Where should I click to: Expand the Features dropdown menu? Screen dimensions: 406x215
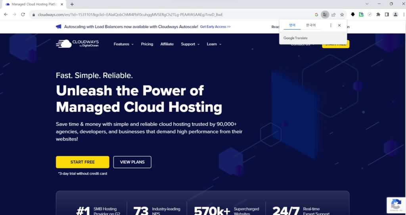pos(124,44)
